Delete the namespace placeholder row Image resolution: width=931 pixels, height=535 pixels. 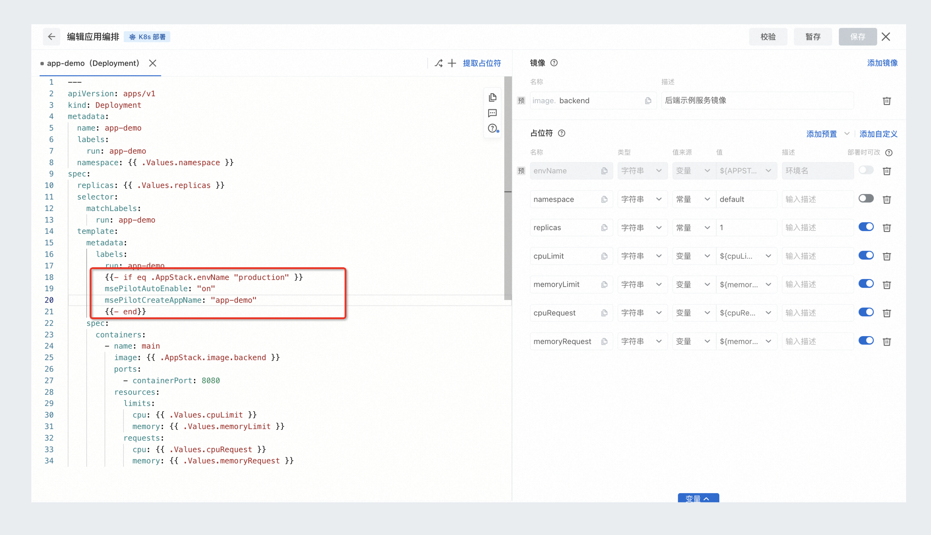pos(887,199)
